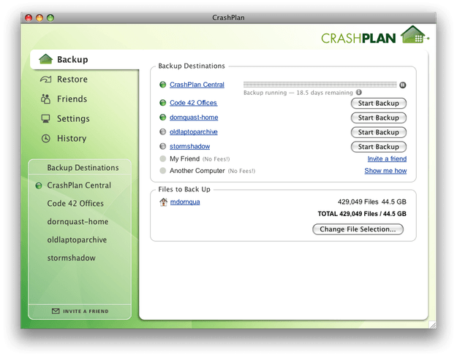Select oldlaptoparchive in sidebar list
Image resolution: width=457 pixels, height=357 pixels.
point(77,239)
